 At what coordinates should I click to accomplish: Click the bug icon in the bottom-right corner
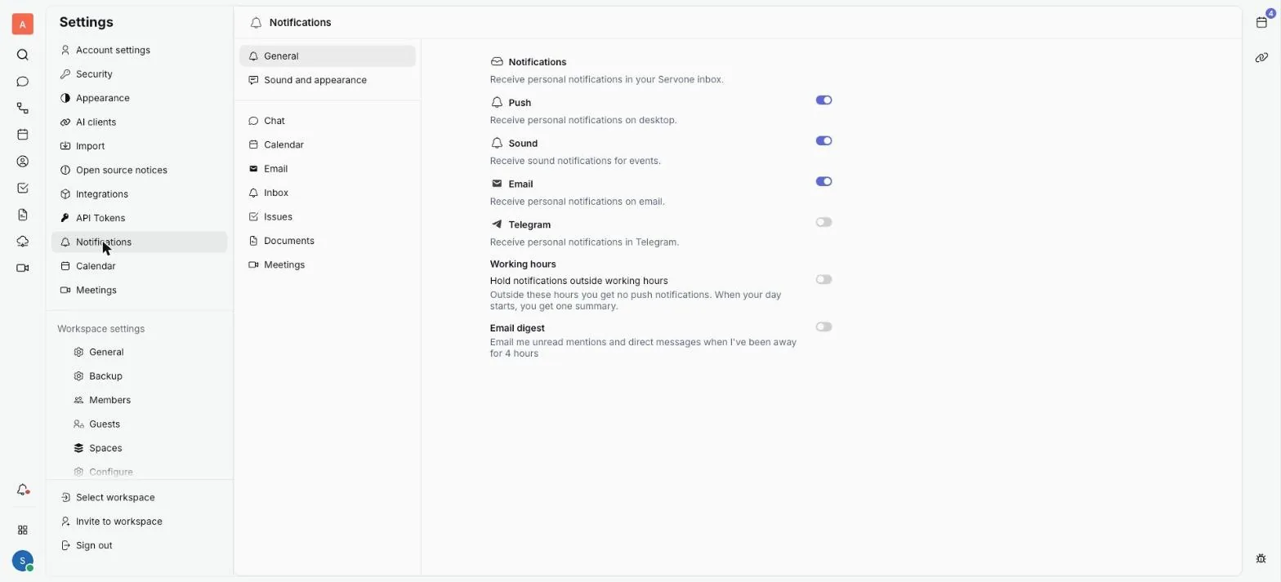[1261, 558]
